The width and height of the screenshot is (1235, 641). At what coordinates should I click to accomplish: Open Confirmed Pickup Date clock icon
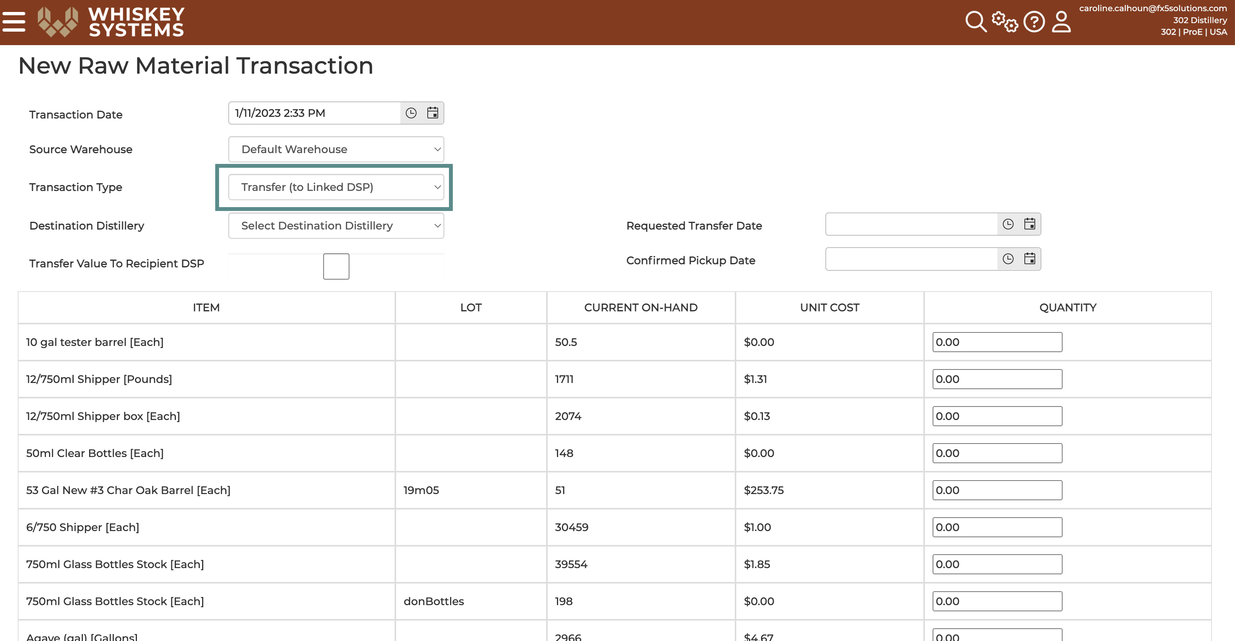click(x=1008, y=259)
